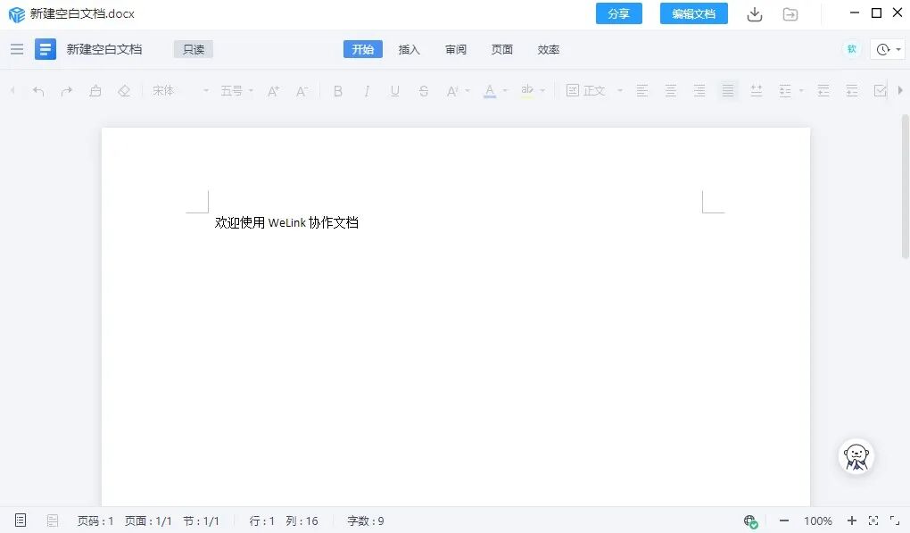This screenshot has width=910, height=533.
Task: Click the fit-to-page zoom icon
Action: 873,521
